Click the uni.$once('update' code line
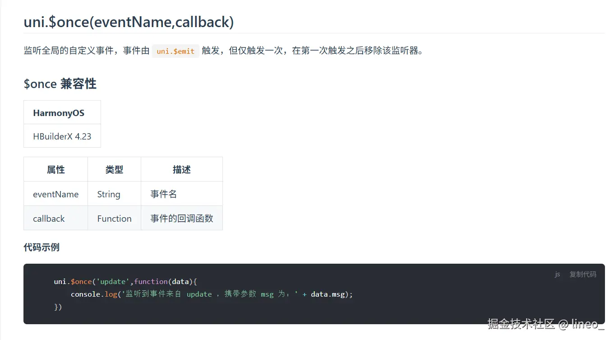This screenshot has width=614, height=340. coord(126,282)
